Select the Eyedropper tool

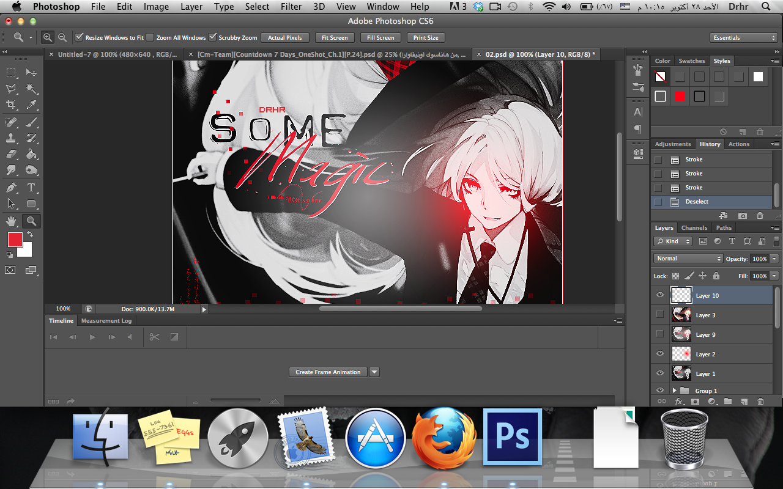click(x=31, y=105)
